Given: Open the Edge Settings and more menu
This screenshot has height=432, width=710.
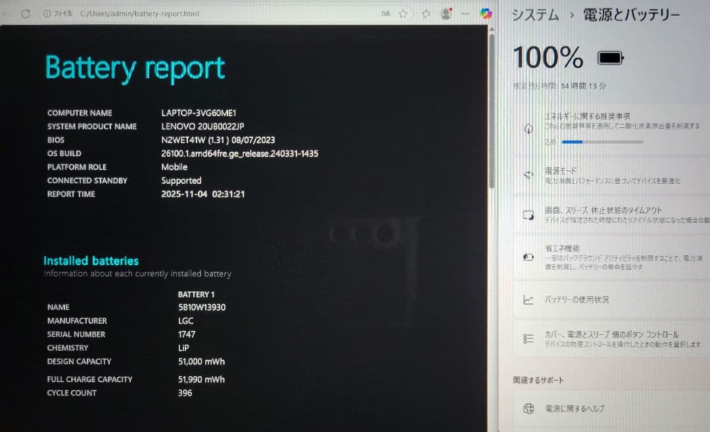Looking at the screenshot, I should click(465, 13).
